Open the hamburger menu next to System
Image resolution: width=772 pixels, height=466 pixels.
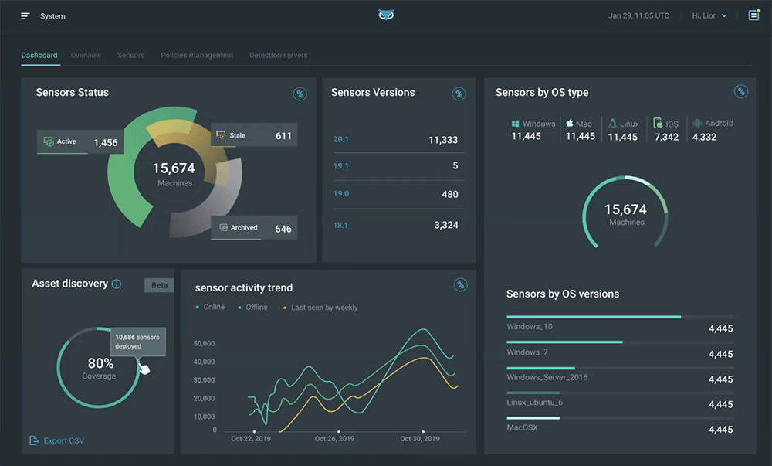point(25,16)
